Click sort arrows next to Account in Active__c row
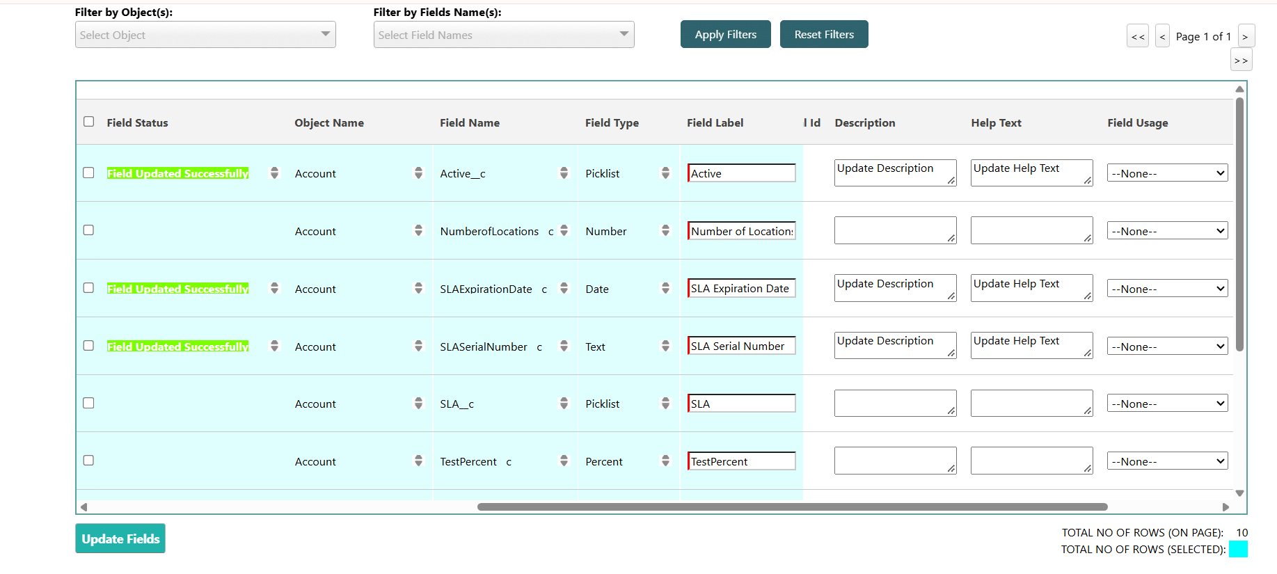Image resolution: width=1277 pixels, height=574 pixels. [418, 173]
